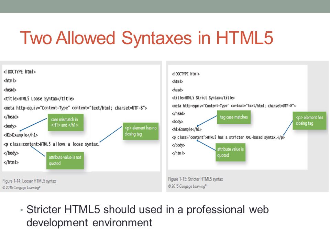Click '© 2015 Cengage Learning' under Figure 1-15
330x248 pixels.
[x=187, y=186]
